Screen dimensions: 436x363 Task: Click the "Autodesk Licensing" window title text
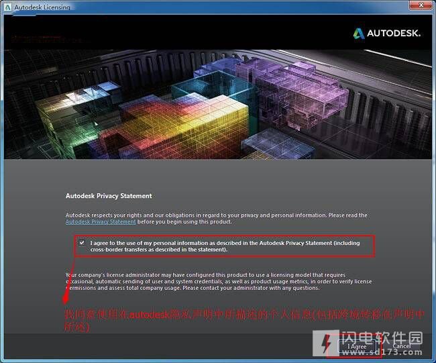point(42,7)
